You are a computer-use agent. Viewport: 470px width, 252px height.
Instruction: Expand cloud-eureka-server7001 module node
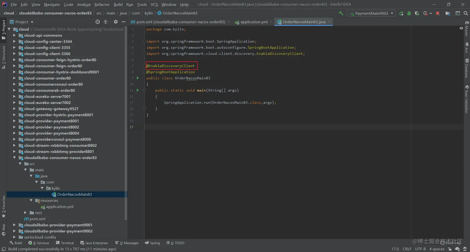click(14, 97)
